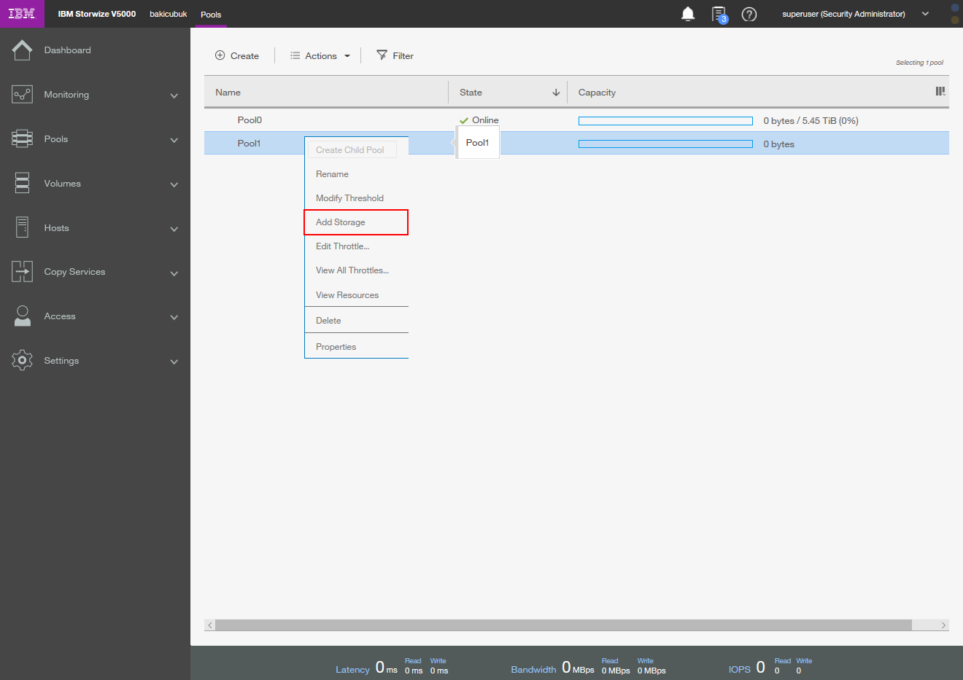Viewport: 963px width, 680px height.
Task: Select the Pool1 row name
Action: click(249, 144)
